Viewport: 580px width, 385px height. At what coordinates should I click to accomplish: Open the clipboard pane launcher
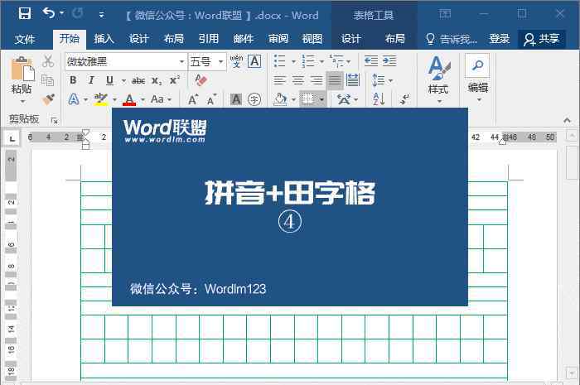tap(55, 120)
